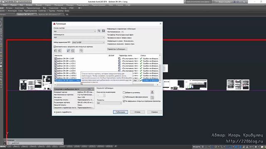This screenshot has height=149, width=266.
Task: Enable the add plot stamp checkbox
Action: pyautogui.click(x=124, y=93)
